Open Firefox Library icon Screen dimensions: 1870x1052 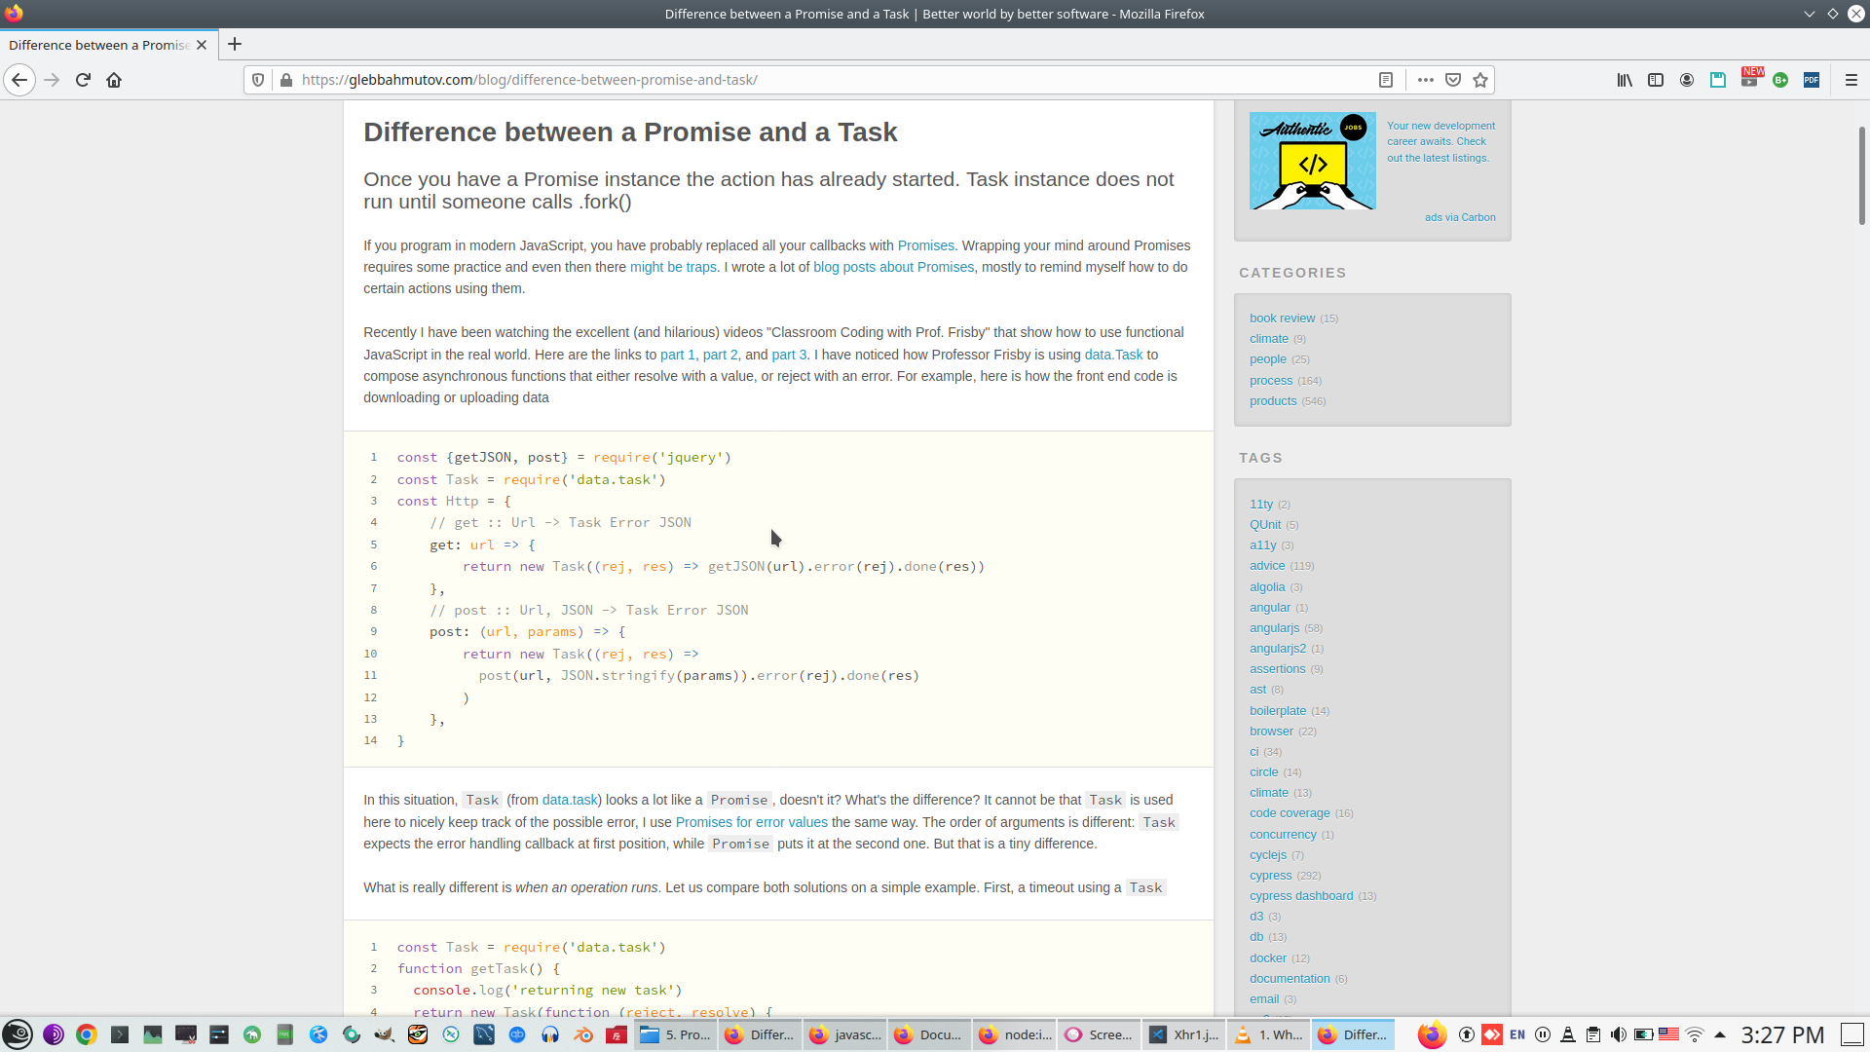tap(1625, 80)
